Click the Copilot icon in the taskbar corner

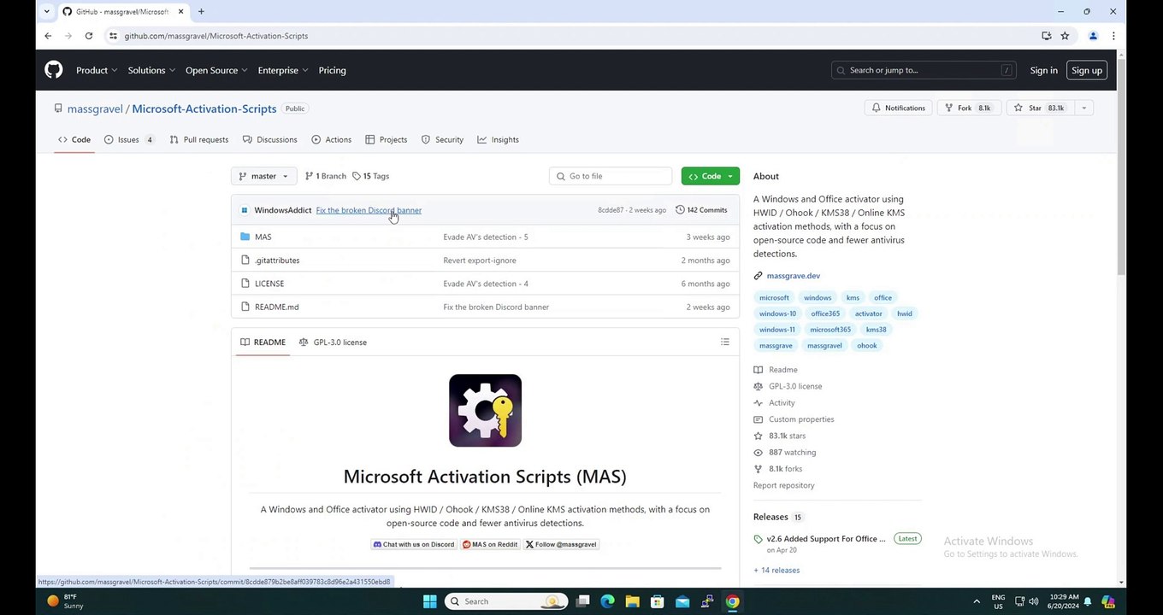click(1108, 601)
